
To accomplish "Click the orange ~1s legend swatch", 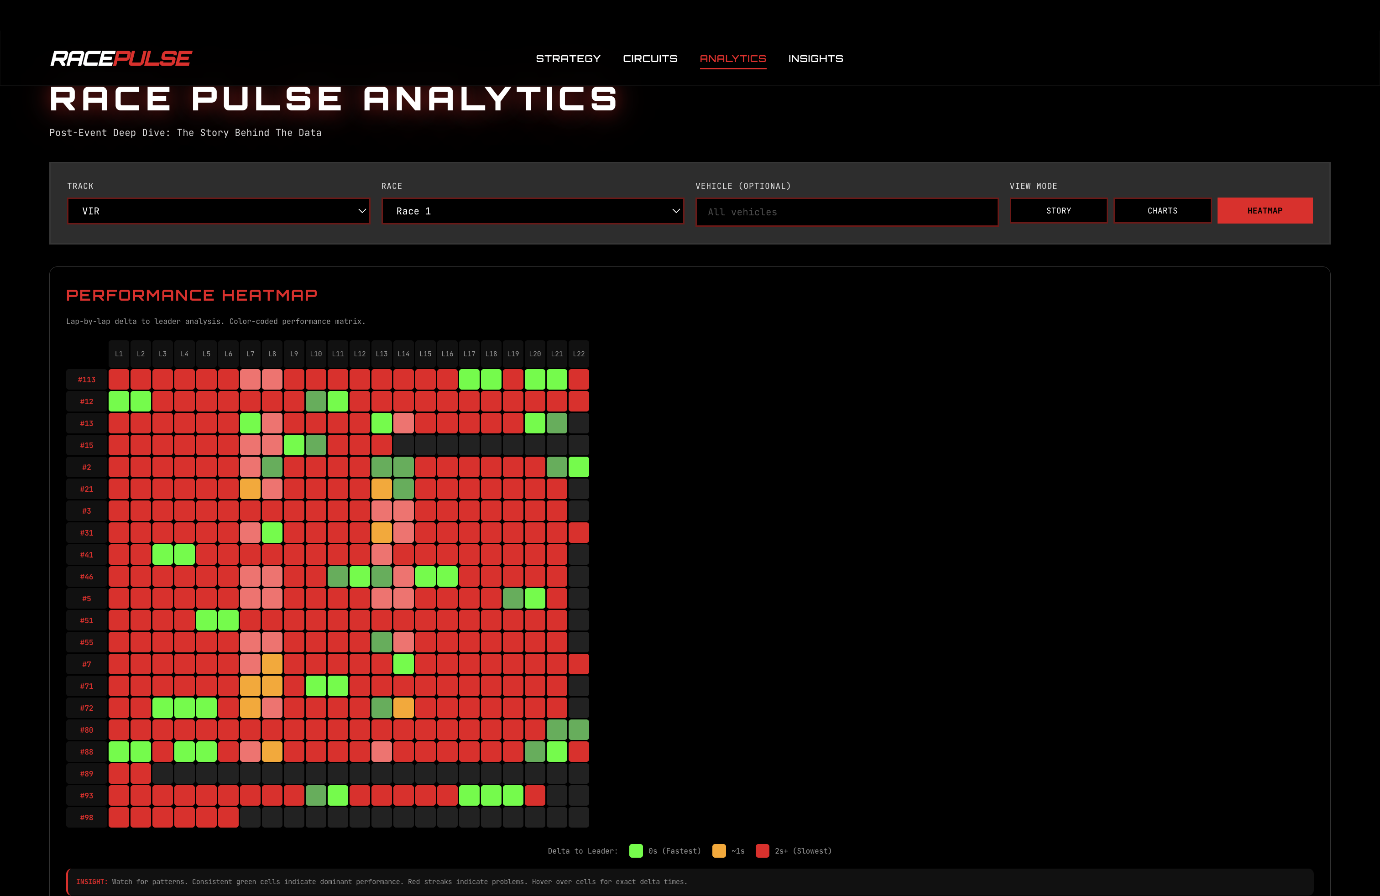I will [x=718, y=851].
